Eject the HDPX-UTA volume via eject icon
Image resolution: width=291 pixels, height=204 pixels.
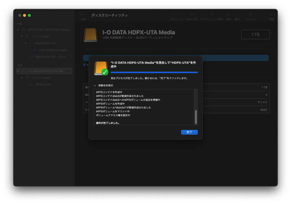tap(69, 85)
